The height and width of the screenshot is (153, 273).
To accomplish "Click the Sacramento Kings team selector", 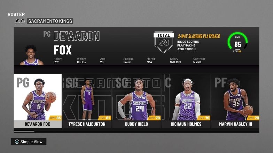I will click(50, 21).
